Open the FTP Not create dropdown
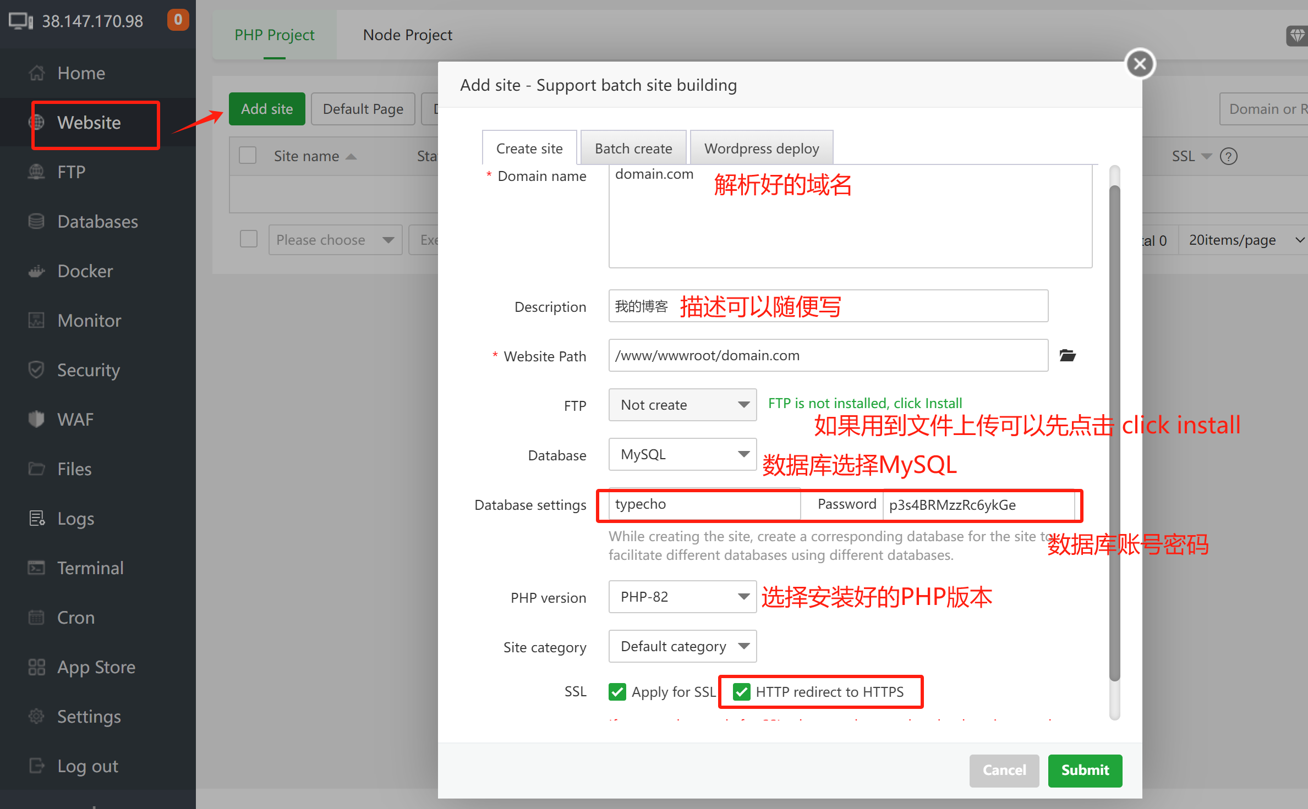Viewport: 1308px width, 809px height. tap(682, 405)
